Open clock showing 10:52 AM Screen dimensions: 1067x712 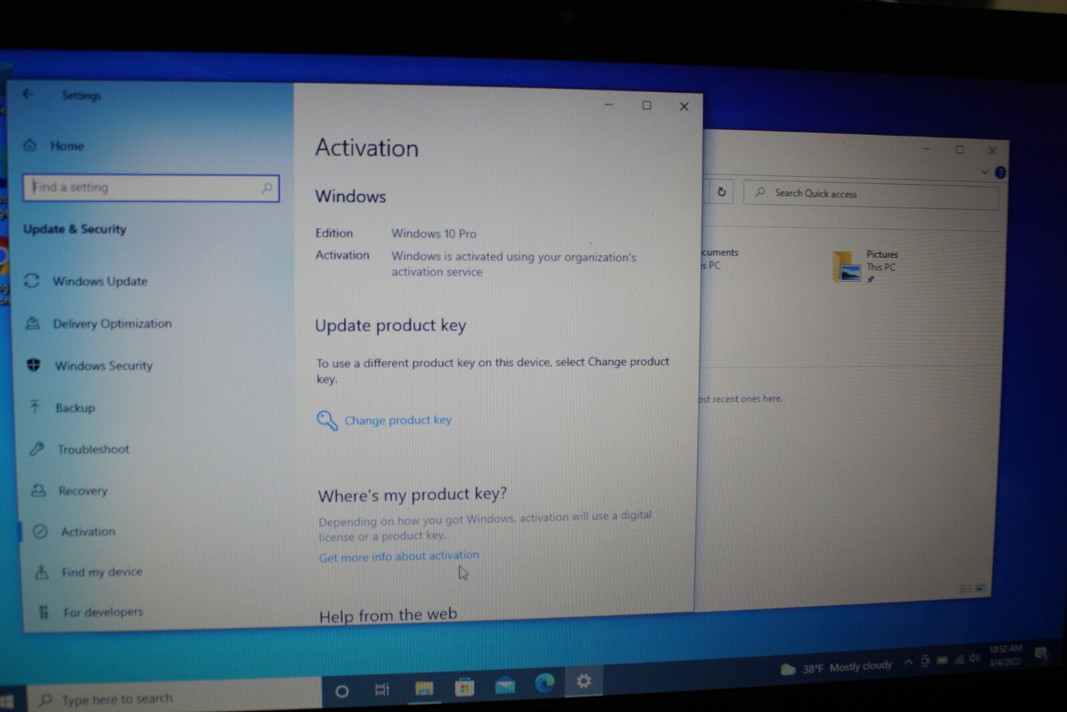click(x=1005, y=655)
